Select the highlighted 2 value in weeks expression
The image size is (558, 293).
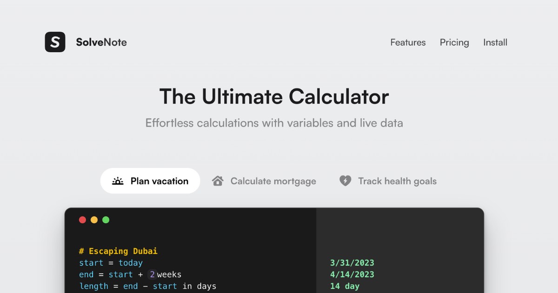click(152, 274)
